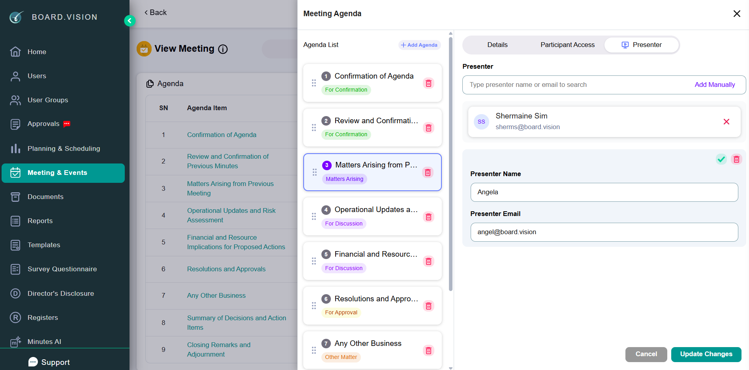Viewport: 749px width, 370px height.
Task: Click the Director's Disclosure icon
Action: [x=15, y=293]
